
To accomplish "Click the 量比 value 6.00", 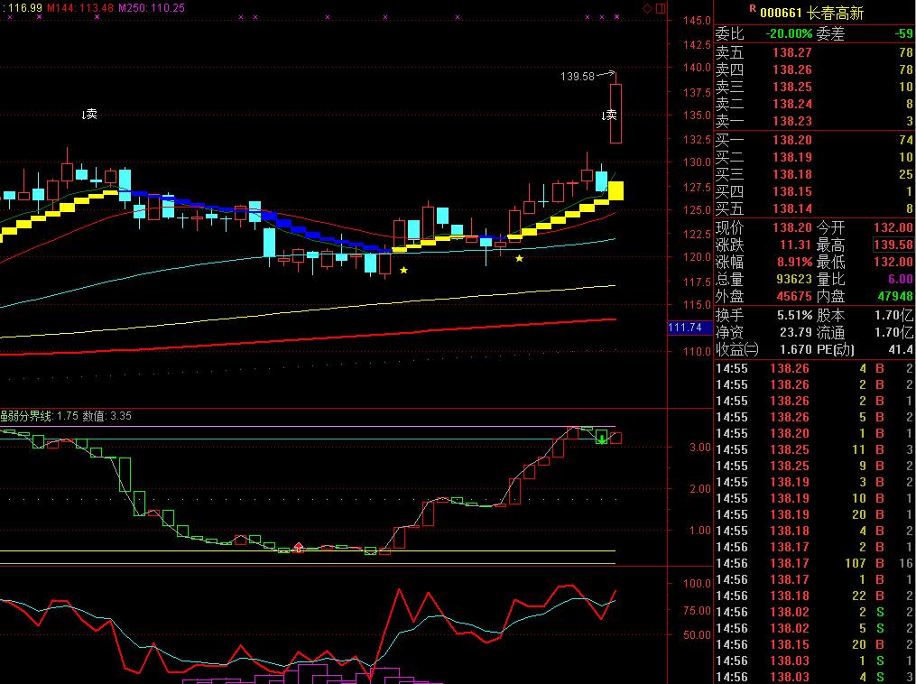I will coord(901,279).
